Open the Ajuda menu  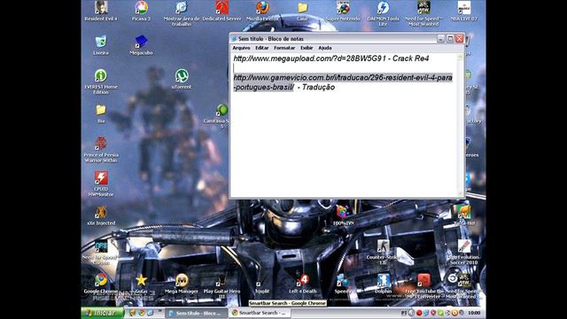(x=325, y=48)
